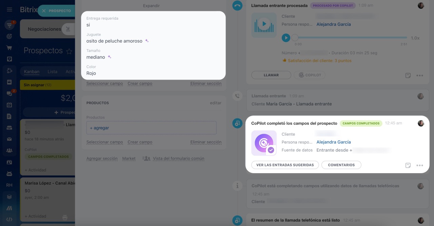Select the Kanban view tab

pyautogui.click(x=32, y=71)
